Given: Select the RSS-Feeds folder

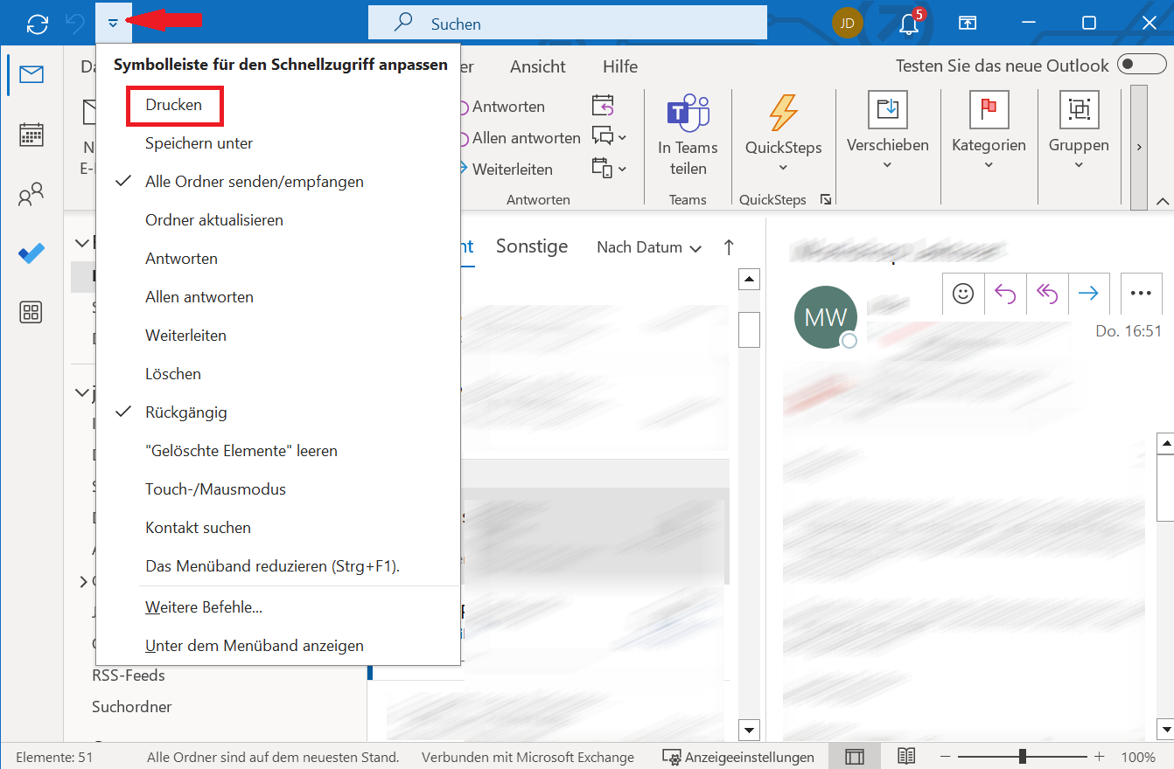Looking at the screenshot, I should coord(129,675).
